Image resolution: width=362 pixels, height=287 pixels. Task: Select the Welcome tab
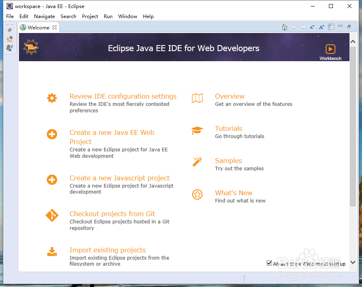38,27
